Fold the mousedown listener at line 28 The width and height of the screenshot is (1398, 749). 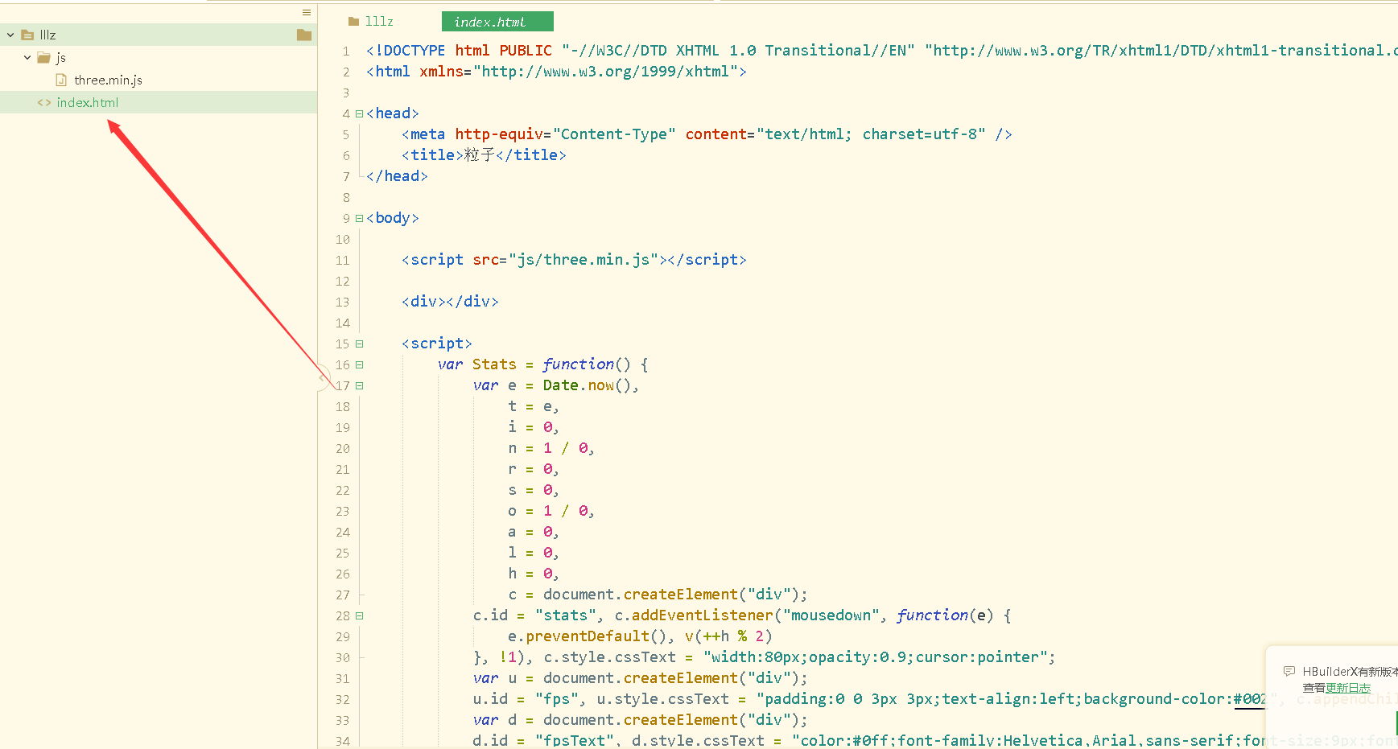coord(359,615)
